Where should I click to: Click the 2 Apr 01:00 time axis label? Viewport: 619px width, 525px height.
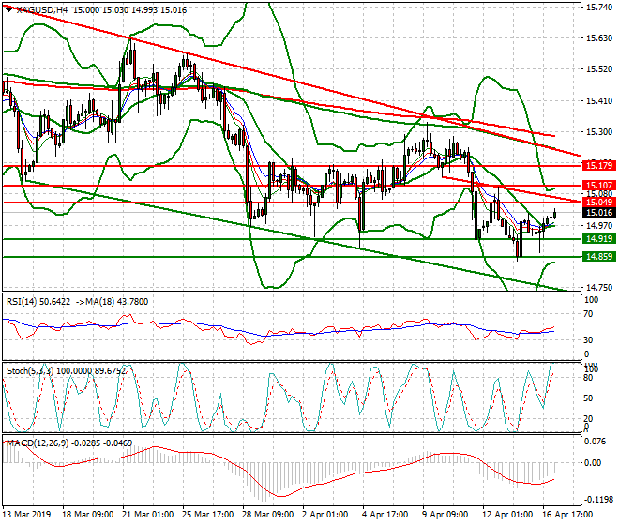click(x=325, y=515)
